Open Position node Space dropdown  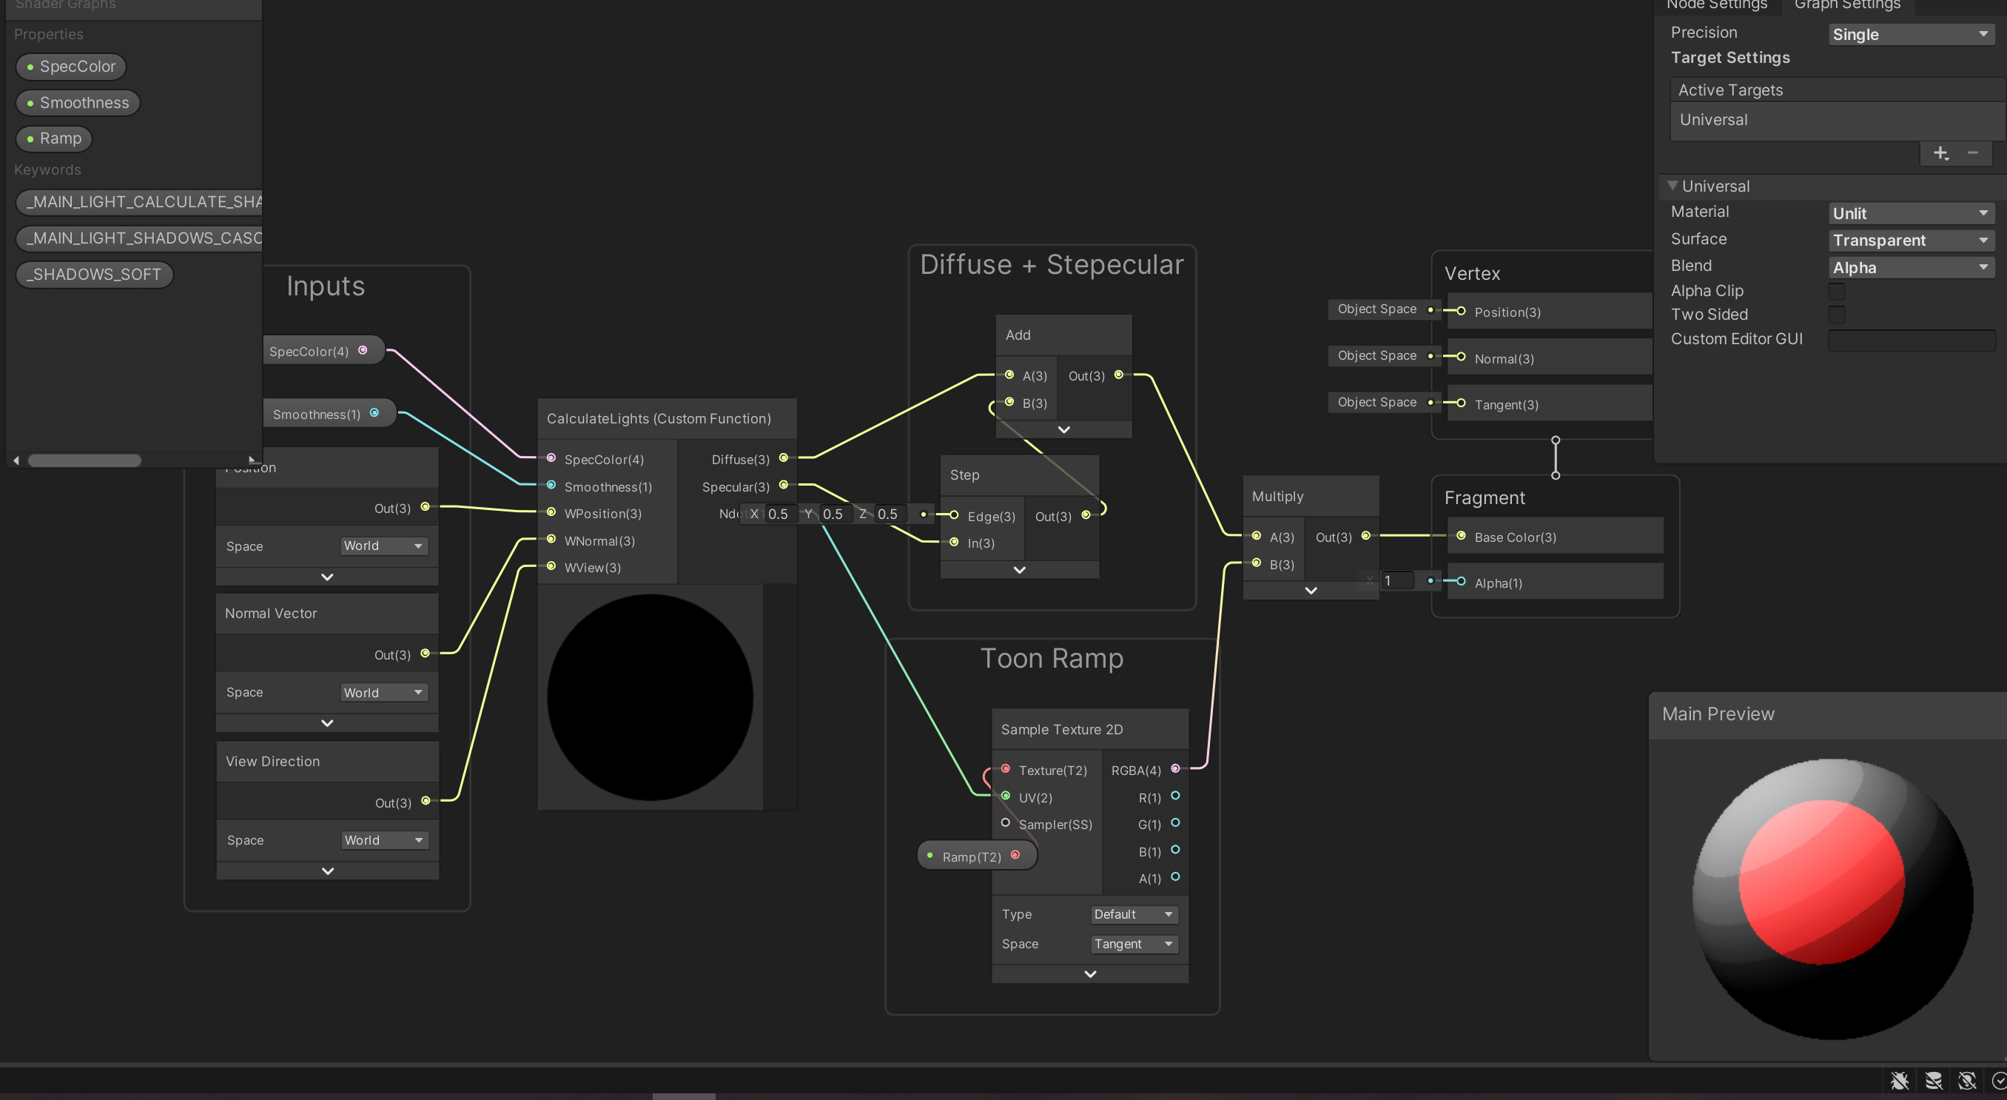point(384,546)
